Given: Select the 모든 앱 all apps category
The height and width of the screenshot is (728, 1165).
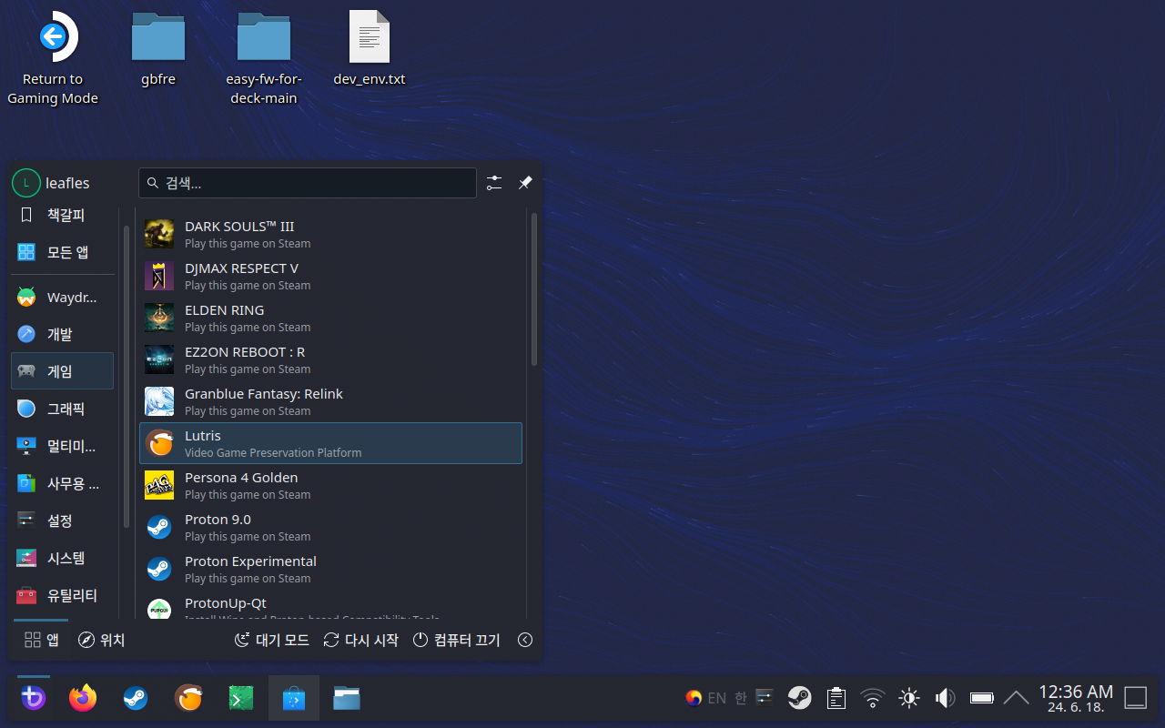Looking at the screenshot, I should click(x=63, y=252).
